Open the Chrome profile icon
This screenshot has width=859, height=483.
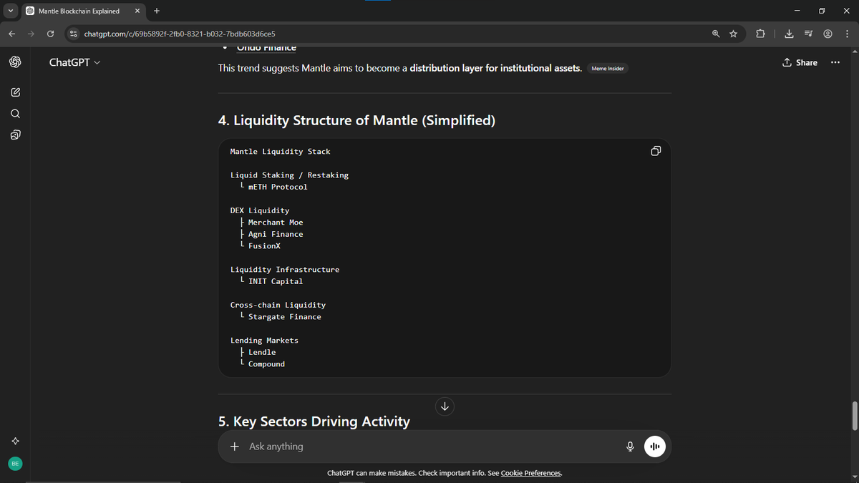(x=828, y=34)
